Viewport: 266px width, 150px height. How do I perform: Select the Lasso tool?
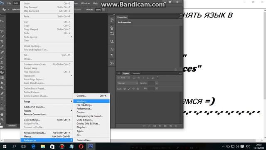[2, 31]
